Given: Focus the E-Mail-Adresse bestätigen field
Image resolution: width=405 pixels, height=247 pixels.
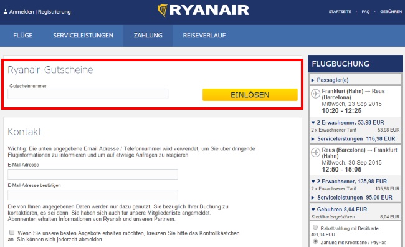Looking at the screenshot, I should coord(93,195).
